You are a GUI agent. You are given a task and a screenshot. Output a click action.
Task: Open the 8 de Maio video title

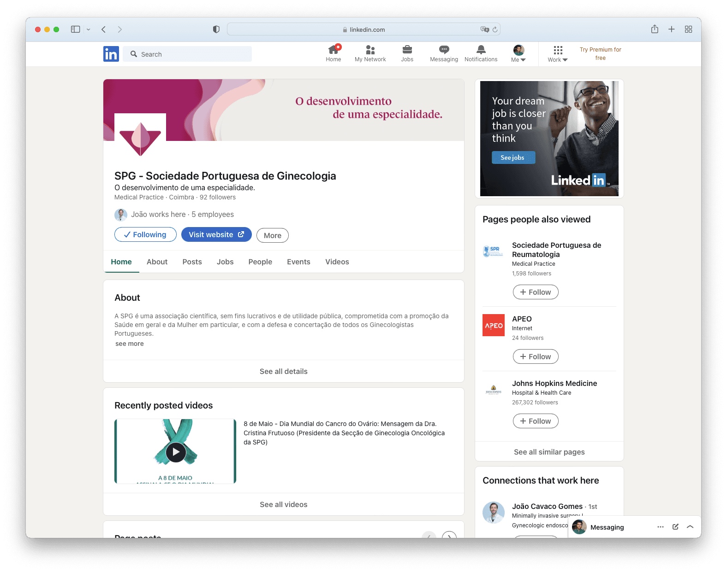coord(344,433)
